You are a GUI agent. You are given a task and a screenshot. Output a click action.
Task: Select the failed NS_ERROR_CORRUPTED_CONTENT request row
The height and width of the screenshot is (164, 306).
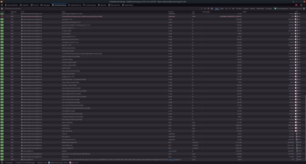[90, 16]
